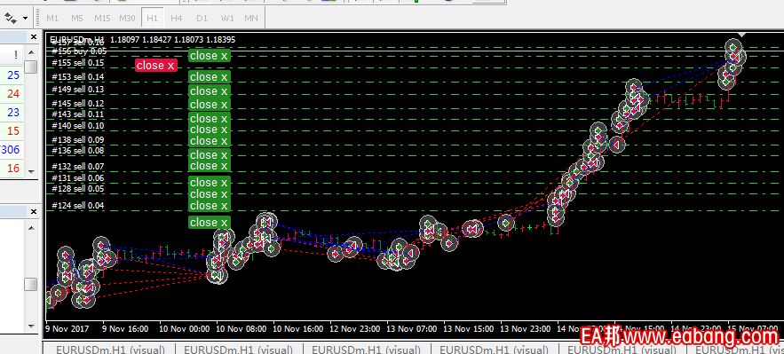Click green close x beside #153 sell 0.14

pyautogui.click(x=210, y=77)
